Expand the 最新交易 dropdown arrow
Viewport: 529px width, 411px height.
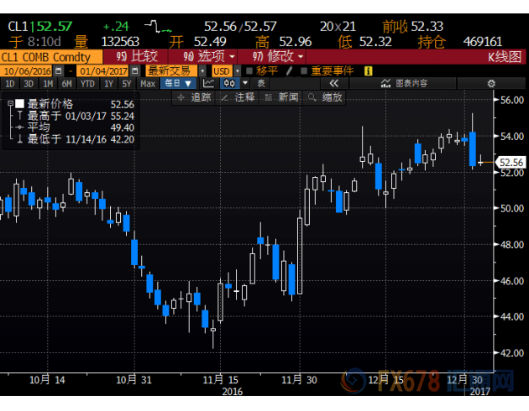pyautogui.click(x=202, y=71)
